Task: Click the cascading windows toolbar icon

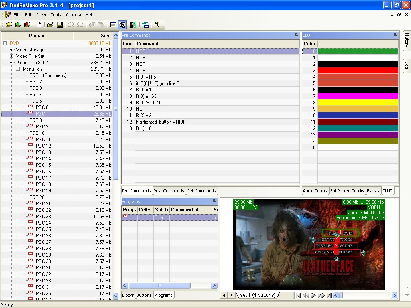Action: point(145,24)
